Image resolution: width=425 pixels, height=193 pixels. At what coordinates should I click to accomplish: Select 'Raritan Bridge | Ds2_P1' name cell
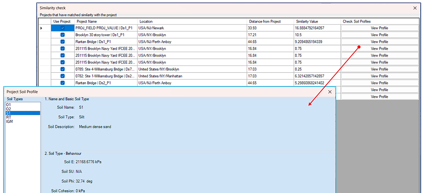pos(106,83)
